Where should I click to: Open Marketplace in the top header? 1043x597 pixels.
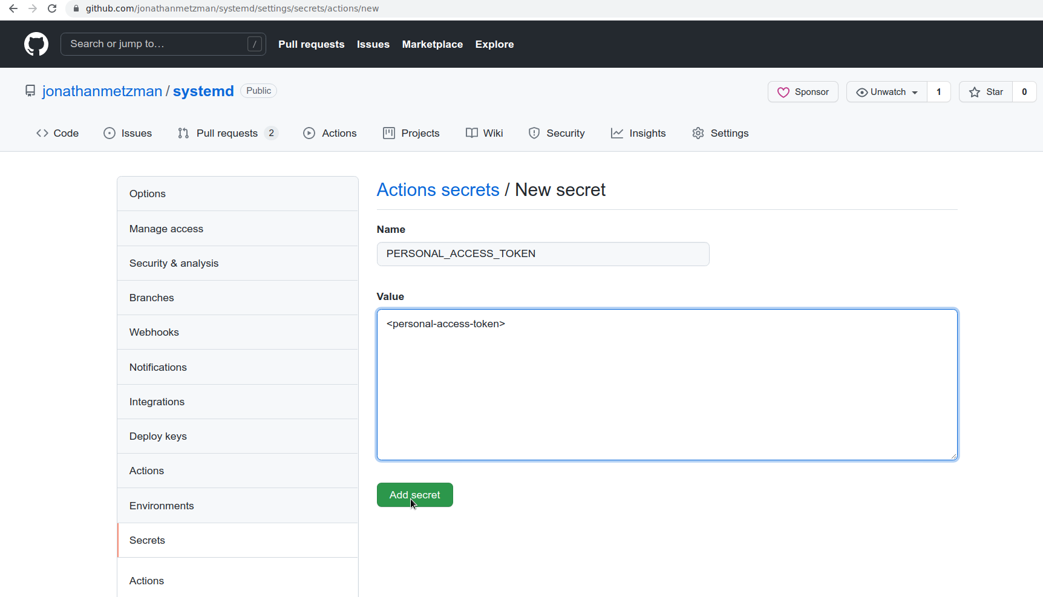pos(433,44)
